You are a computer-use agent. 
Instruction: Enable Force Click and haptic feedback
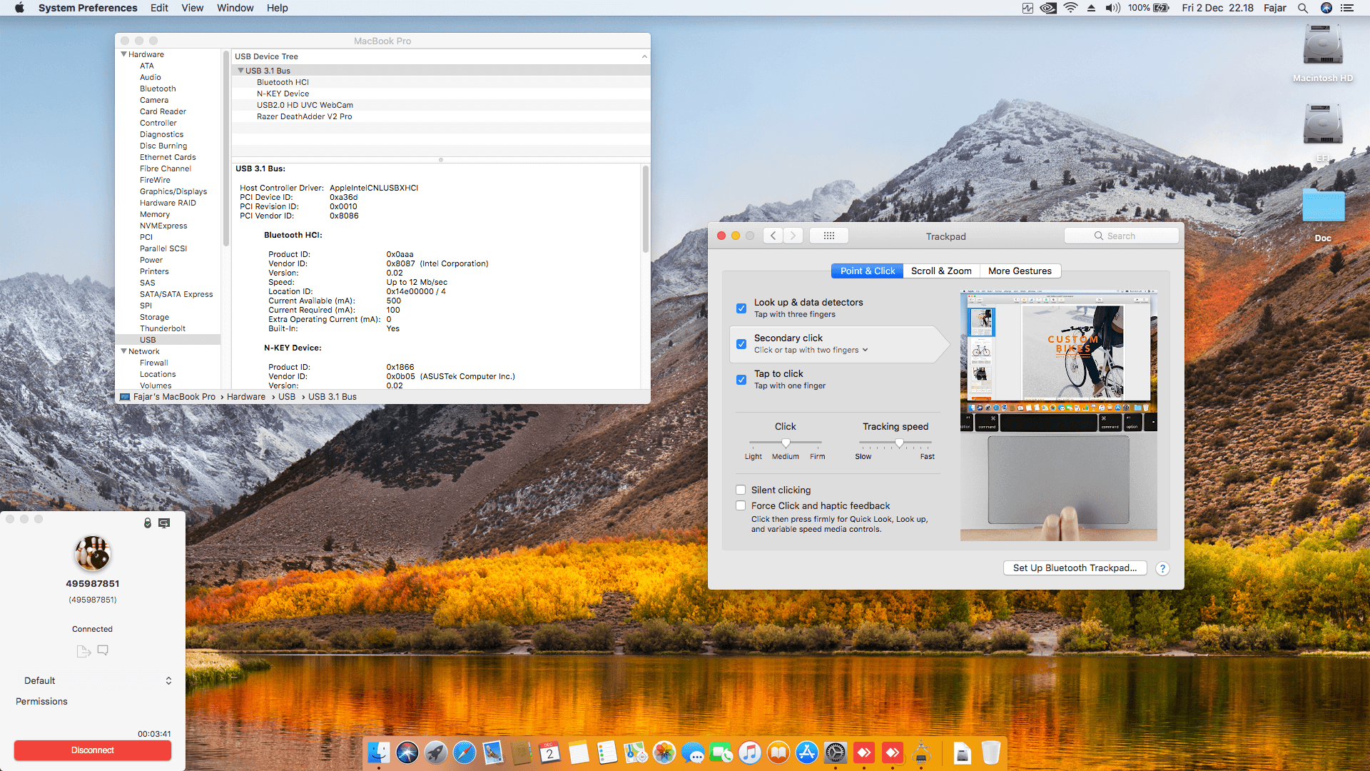[741, 505]
